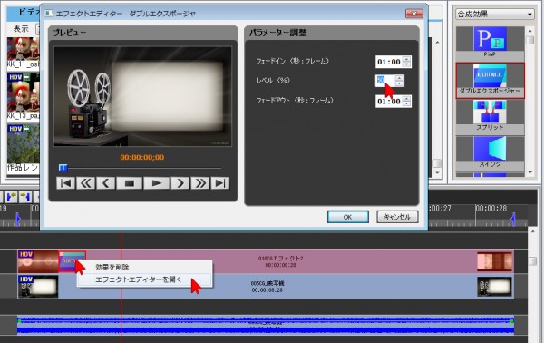Choose the スイング effect icon
The width and height of the screenshot is (544, 343).
click(x=490, y=152)
